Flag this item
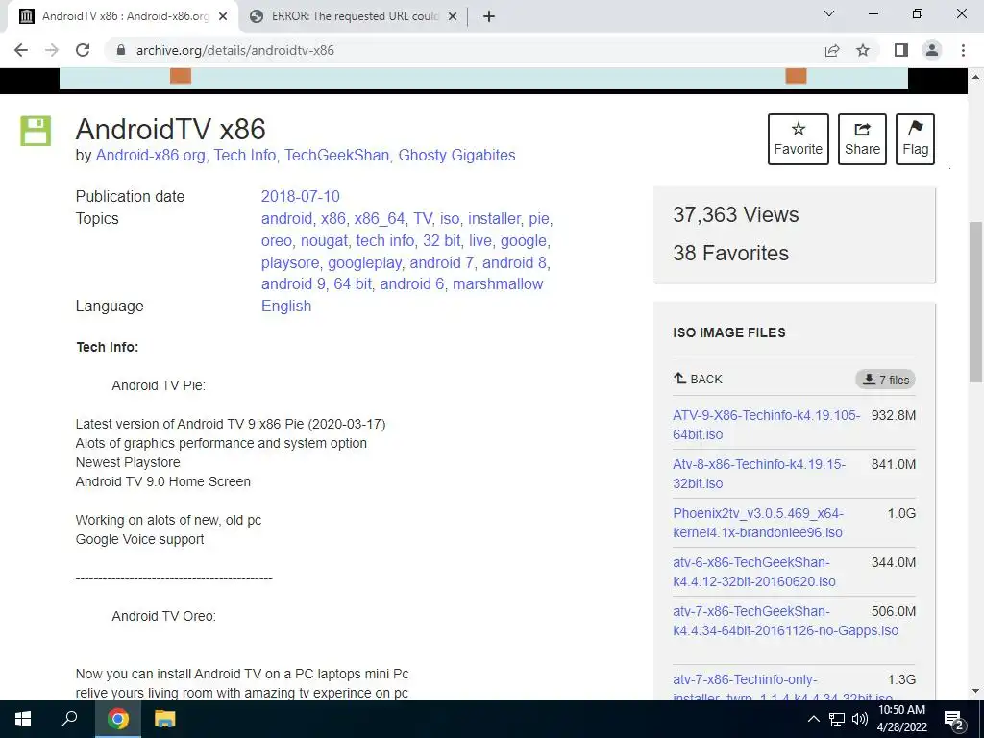The width and height of the screenshot is (984, 738). pos(915,139)
